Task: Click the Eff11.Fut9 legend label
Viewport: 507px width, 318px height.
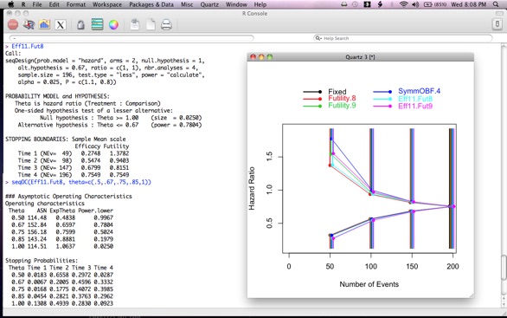Action: (415, 106)
